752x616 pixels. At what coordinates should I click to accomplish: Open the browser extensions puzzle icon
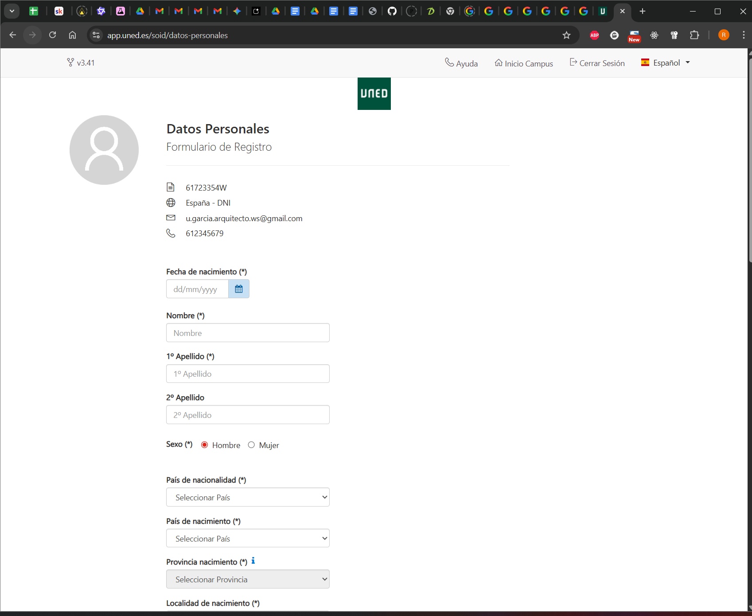coord(694,35)
